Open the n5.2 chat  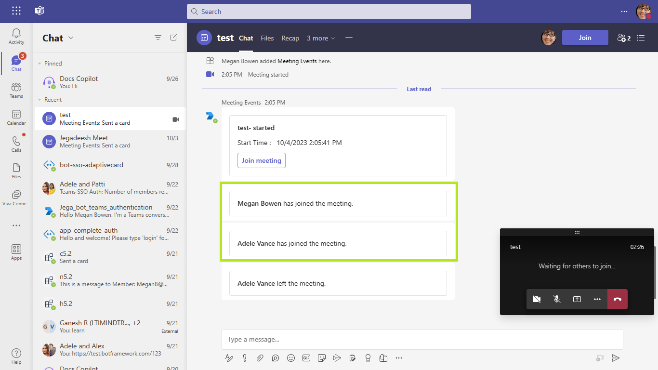[110, 280]
